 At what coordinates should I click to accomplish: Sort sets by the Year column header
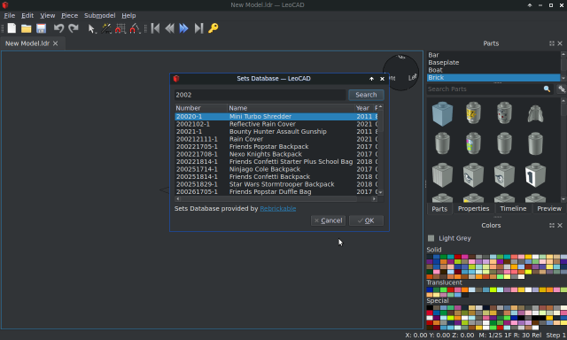coord(363,108)
